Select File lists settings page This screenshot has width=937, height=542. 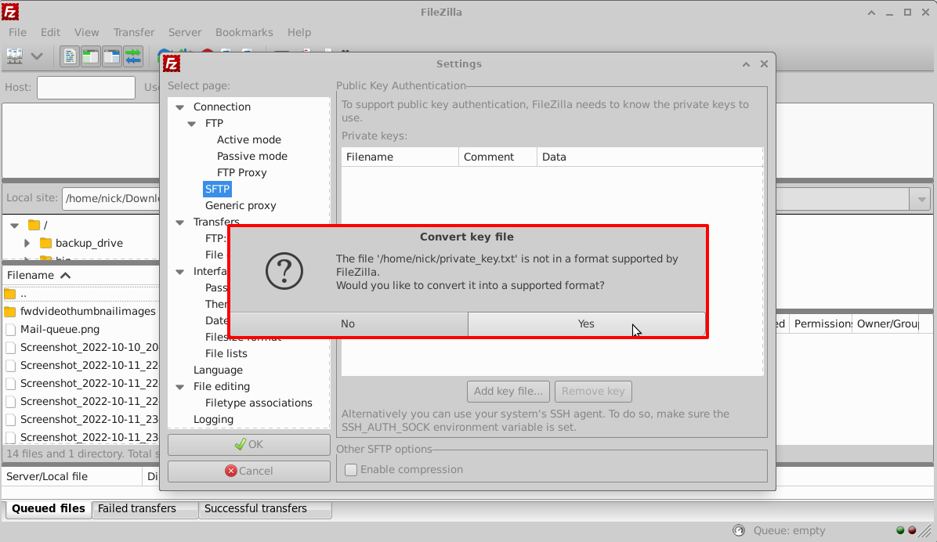pos(226,354)
